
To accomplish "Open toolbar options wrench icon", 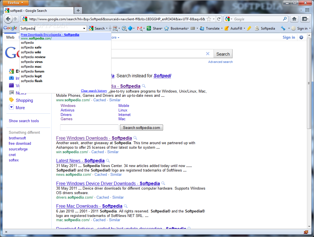I will pos(283,28).
